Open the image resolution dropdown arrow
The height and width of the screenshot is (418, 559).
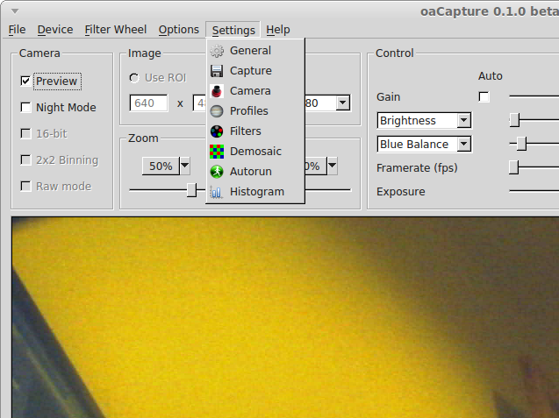point(342,103)
